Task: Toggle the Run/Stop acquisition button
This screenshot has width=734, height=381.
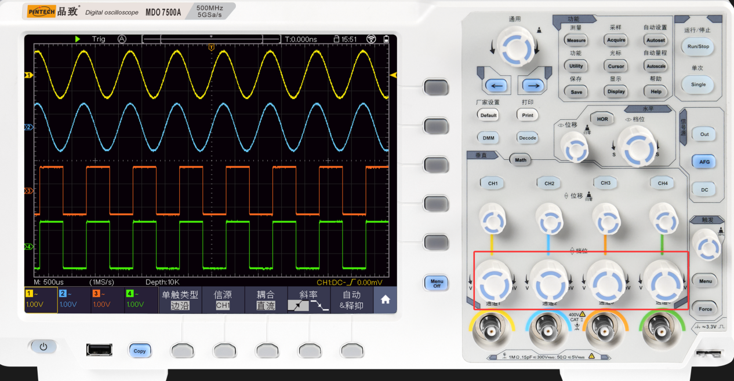Action: (697, 47)
